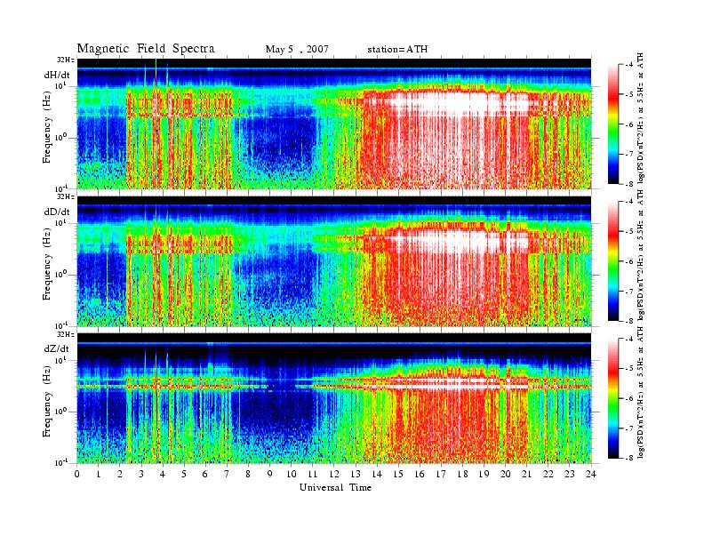Click the '32Hz' label of the middle panel
The image size is (704, 544).
(x=66, y=196)
